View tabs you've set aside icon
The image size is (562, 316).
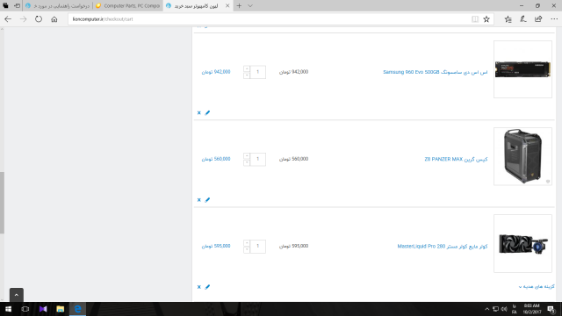6,6
